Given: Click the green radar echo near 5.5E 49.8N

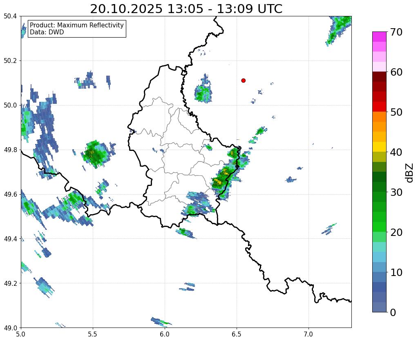Looking at the screenshot, I should [x=96, y=154].
